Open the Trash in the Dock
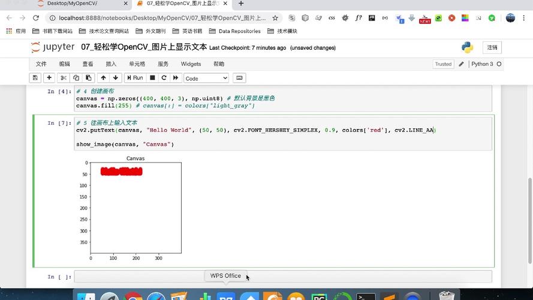533x300 pixels. [447, 296]
